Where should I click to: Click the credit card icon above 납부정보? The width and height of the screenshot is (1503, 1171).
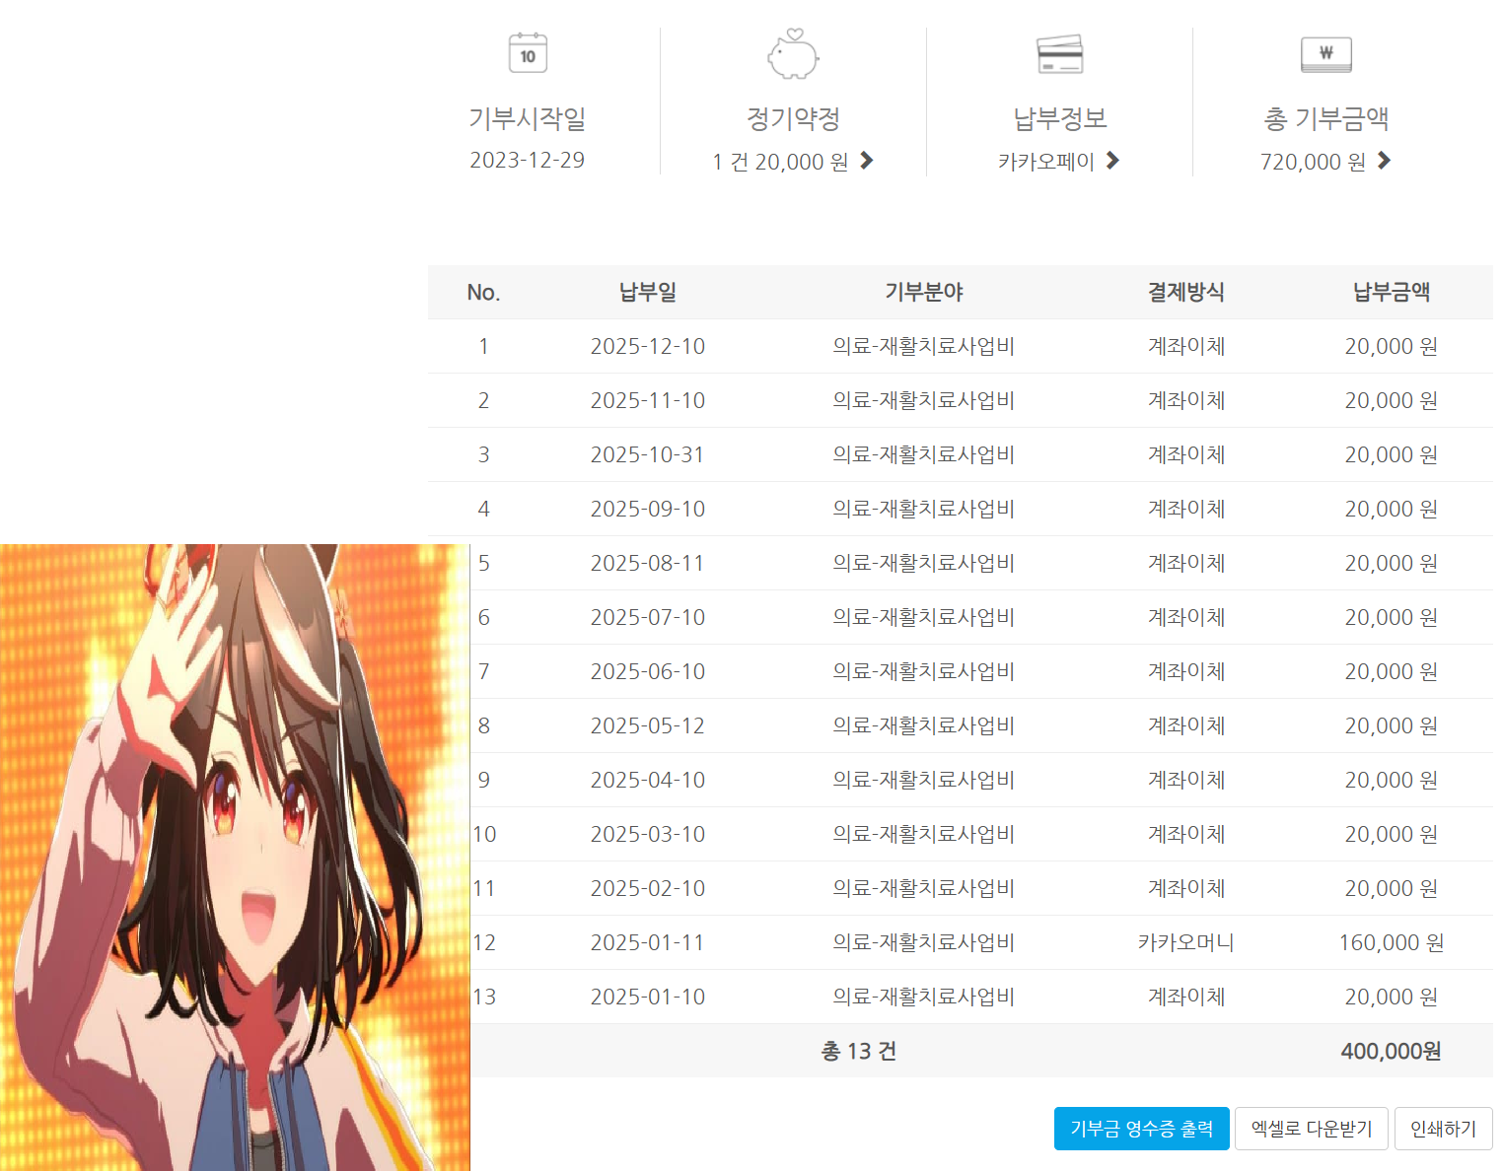[x=1060, y=54]
